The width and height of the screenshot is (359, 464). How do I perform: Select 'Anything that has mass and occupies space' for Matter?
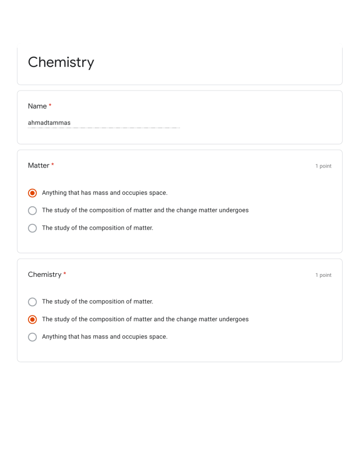coord(32,193)
